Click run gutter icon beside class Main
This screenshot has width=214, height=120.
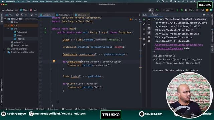pos(45,29)
